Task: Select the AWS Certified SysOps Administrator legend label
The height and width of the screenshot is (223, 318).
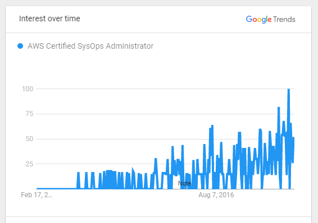Action: [x=90, y=46]
